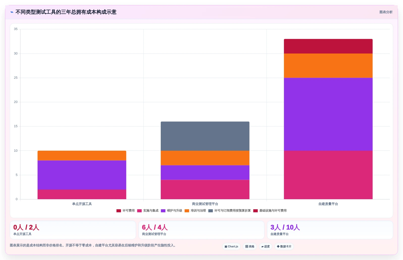
Task: Toggle the 实施与集成 legend swatch
Action: pos(139,211)
